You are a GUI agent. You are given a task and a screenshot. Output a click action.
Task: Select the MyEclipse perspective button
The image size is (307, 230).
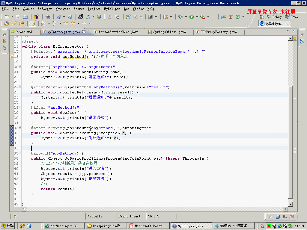click(274, 24)
